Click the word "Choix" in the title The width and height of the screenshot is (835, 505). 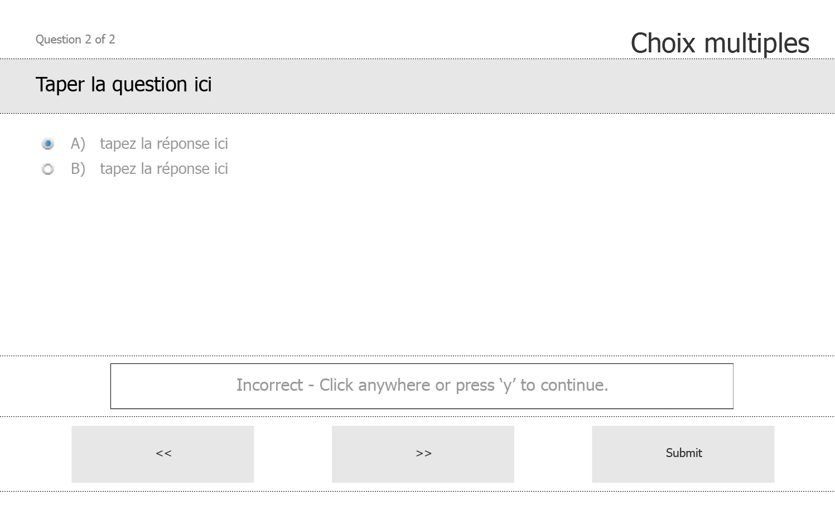[663, 44]
